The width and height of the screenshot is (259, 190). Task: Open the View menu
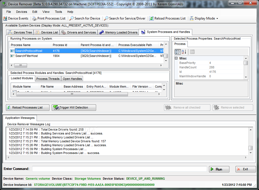[x=46, y=12]
